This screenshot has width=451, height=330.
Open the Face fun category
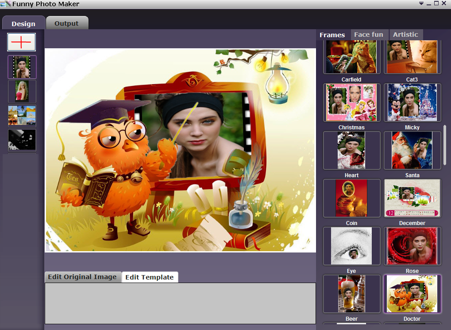click(369, 35)
